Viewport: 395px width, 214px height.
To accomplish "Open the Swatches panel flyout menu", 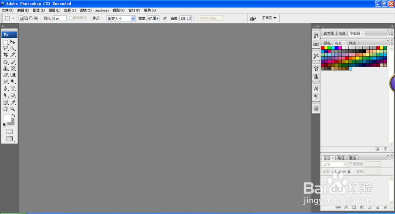I will pos(391,44).
